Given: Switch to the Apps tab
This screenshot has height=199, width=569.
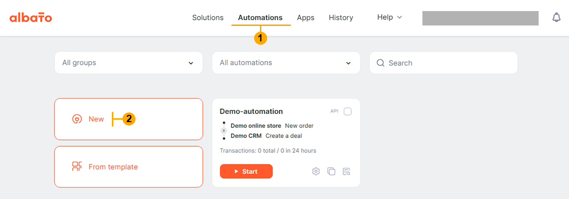Looking at the screenshot, I should (x=306, y=18).
